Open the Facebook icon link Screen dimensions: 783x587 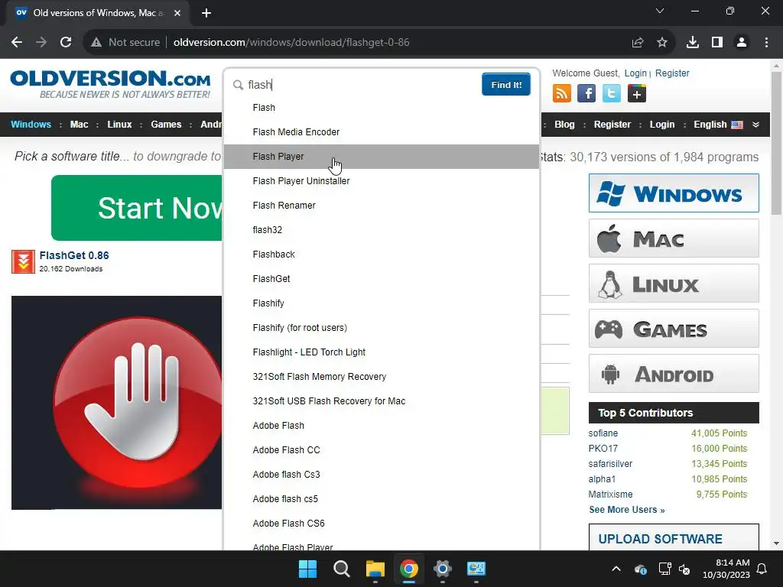[586, 93]
